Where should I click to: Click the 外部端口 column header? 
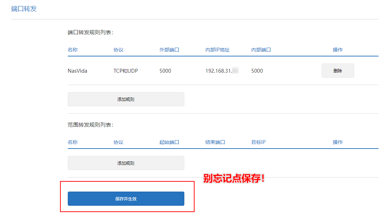coord(169,50)
